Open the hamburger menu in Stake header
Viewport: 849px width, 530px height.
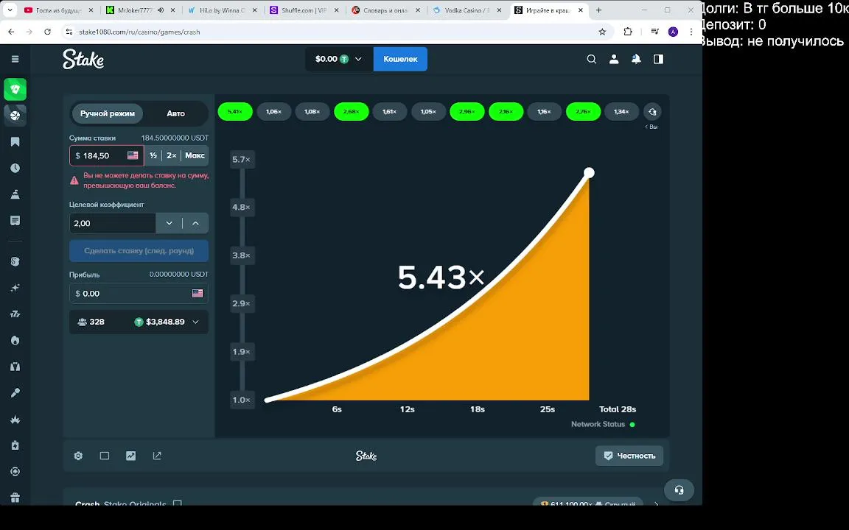click(15, 59)
